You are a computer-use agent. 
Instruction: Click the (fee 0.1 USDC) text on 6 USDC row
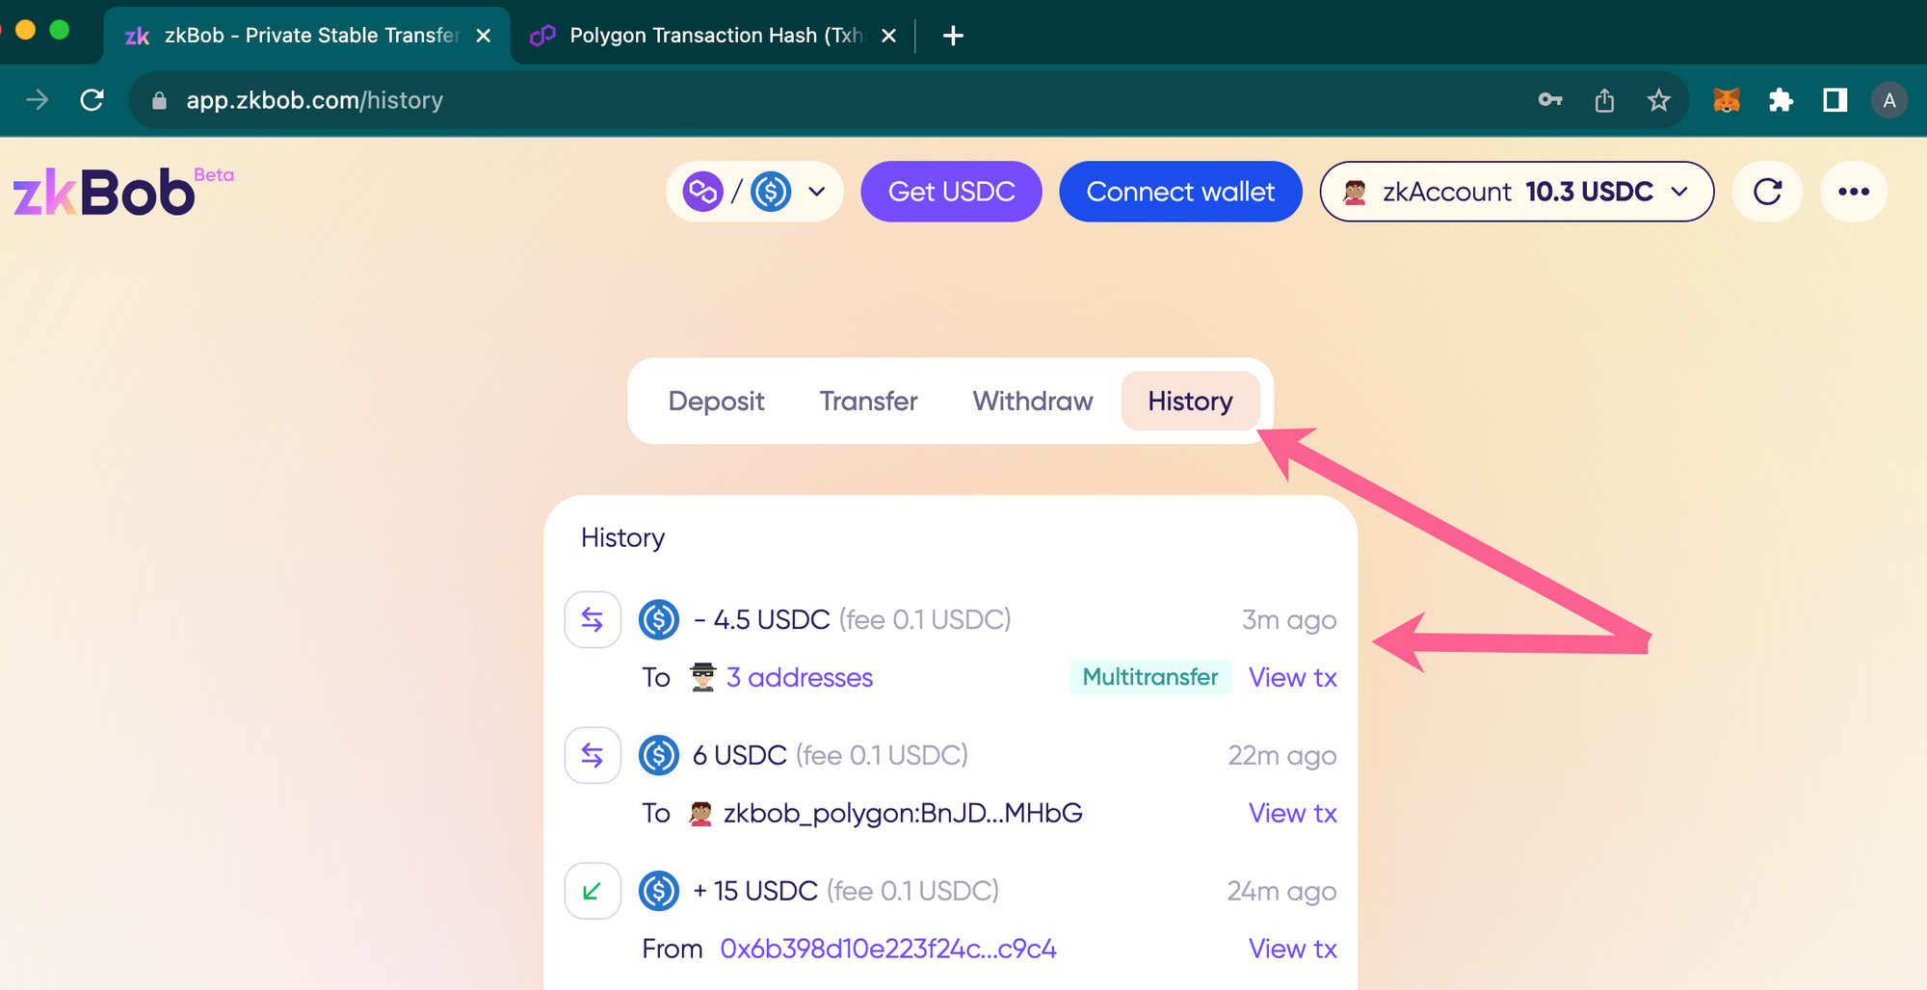[x=882, y=755]
